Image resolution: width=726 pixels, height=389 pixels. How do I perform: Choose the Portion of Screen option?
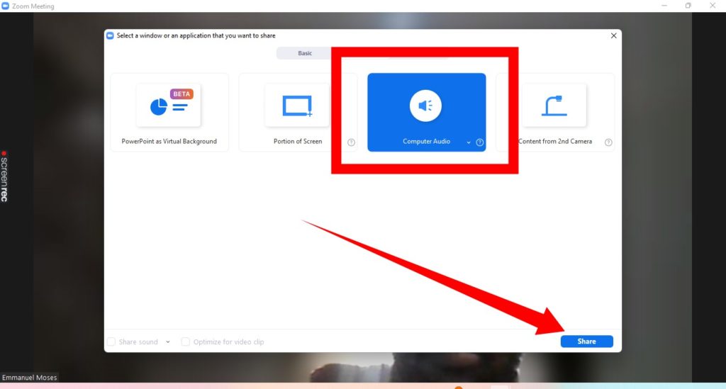click(x=298, y=113)
